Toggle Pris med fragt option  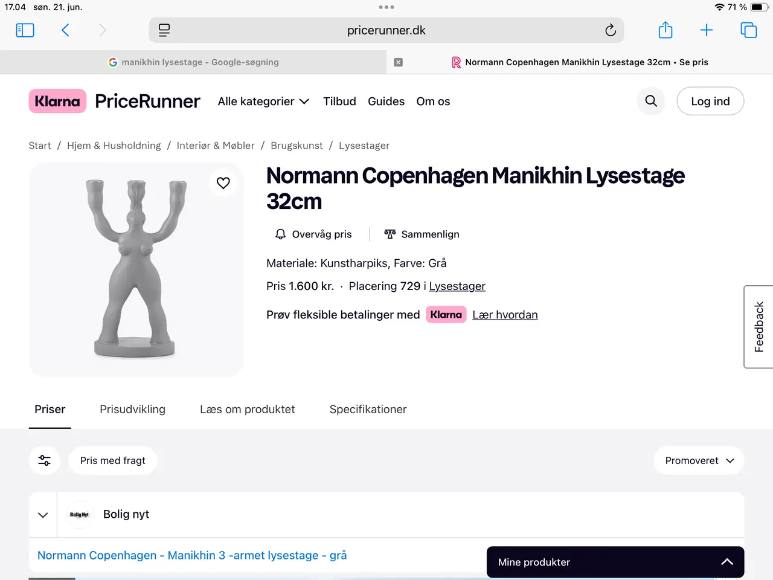click(113, 460)
